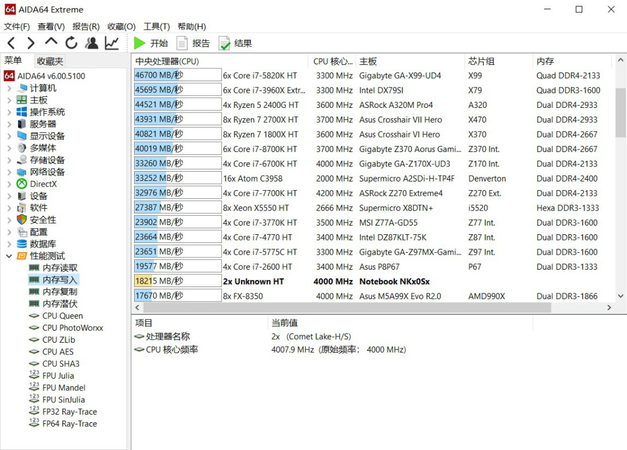The image size is (627, 450).
Task: Open the line graph toolbar icon
Action: coord(112,43)
